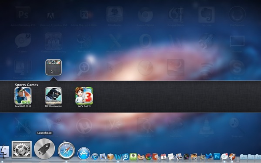Open the cardboard box app in Dock
Viewport: 261px width, 163px height.
(x=110, y=156)
